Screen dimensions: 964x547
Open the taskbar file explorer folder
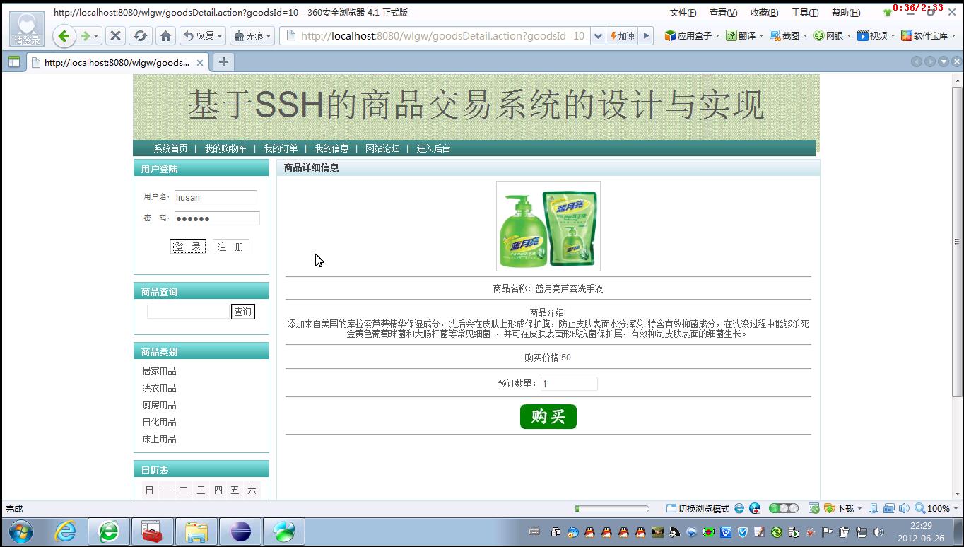coord(196,531)
